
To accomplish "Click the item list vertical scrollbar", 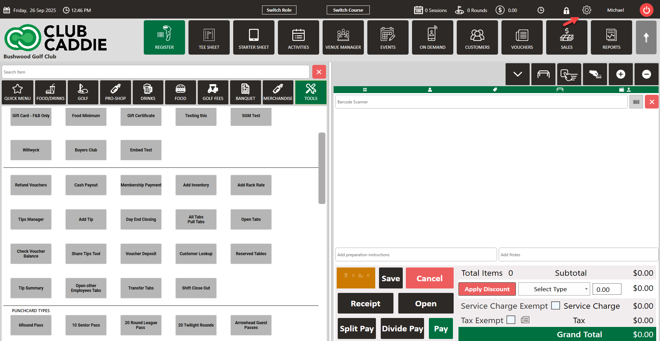I will (322, 168).
